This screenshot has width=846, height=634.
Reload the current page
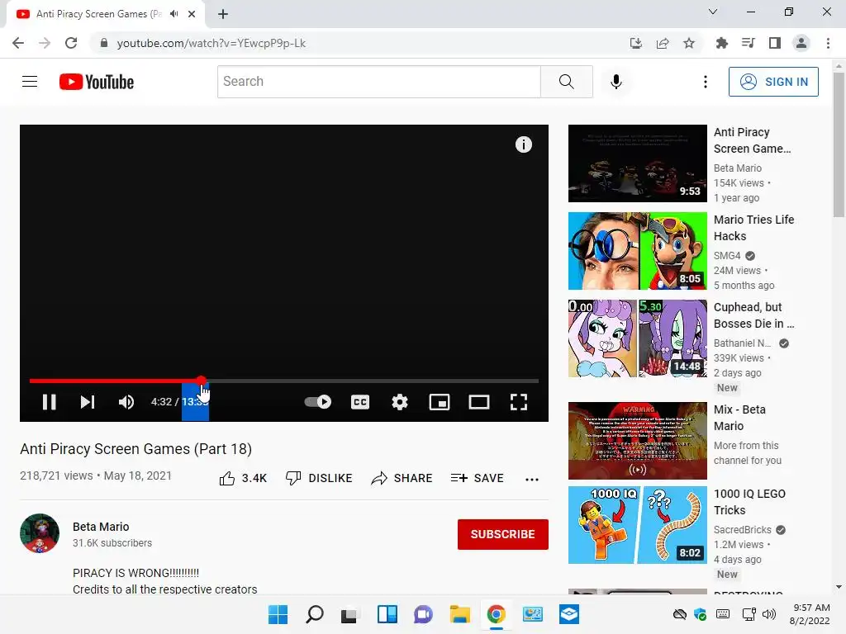71,43
